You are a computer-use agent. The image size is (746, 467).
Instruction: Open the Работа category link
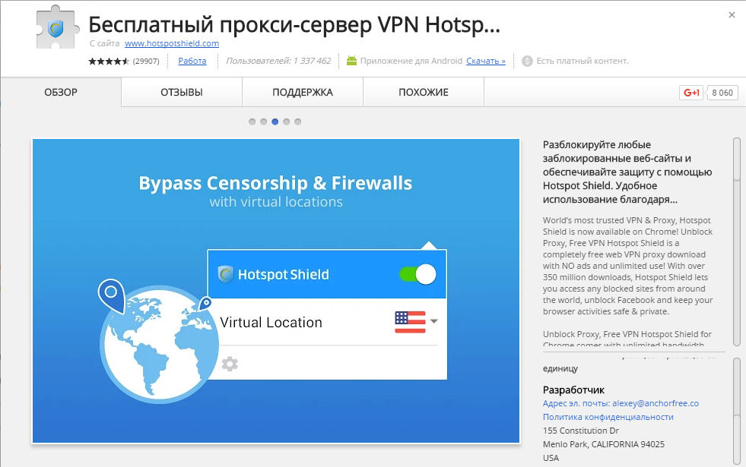pyautogui.click(x=192, y=61)
